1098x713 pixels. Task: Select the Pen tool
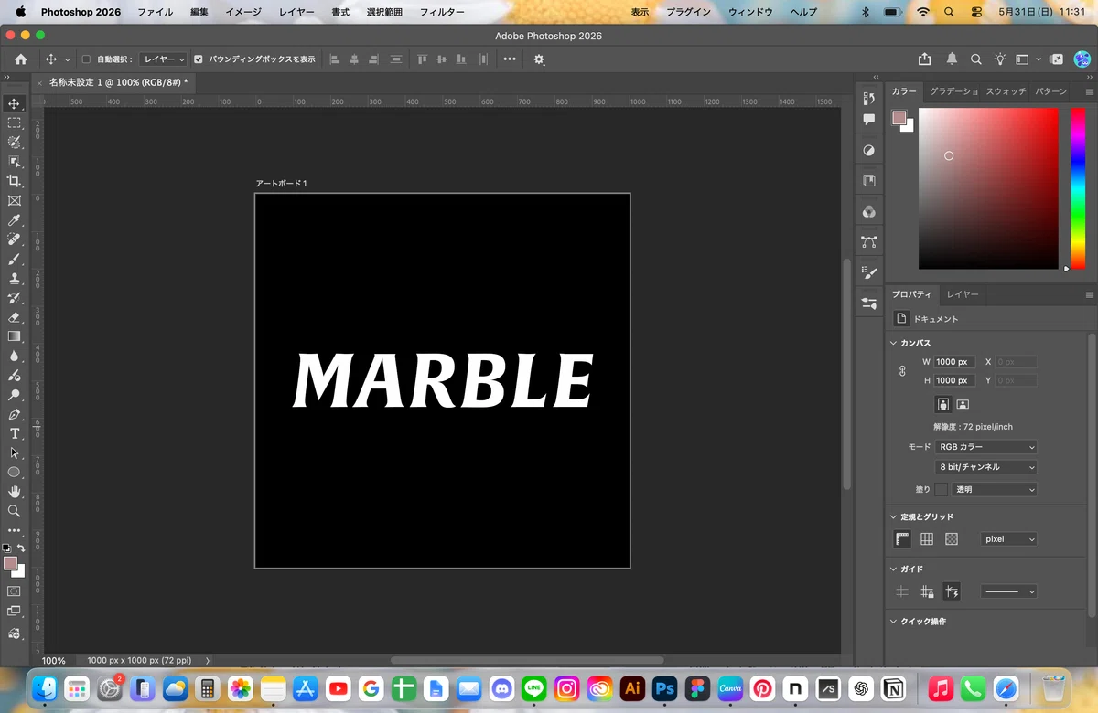tap(14, 414)
